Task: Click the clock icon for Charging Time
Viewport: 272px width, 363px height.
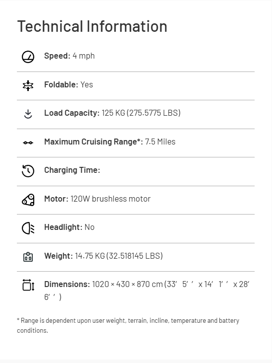Action: point(28,171)
